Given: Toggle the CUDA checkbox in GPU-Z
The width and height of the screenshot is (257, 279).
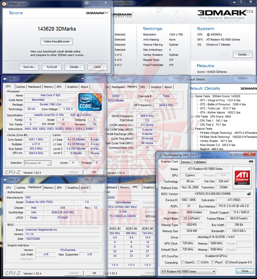Looking at the screenshot, I should coord(198,262).
